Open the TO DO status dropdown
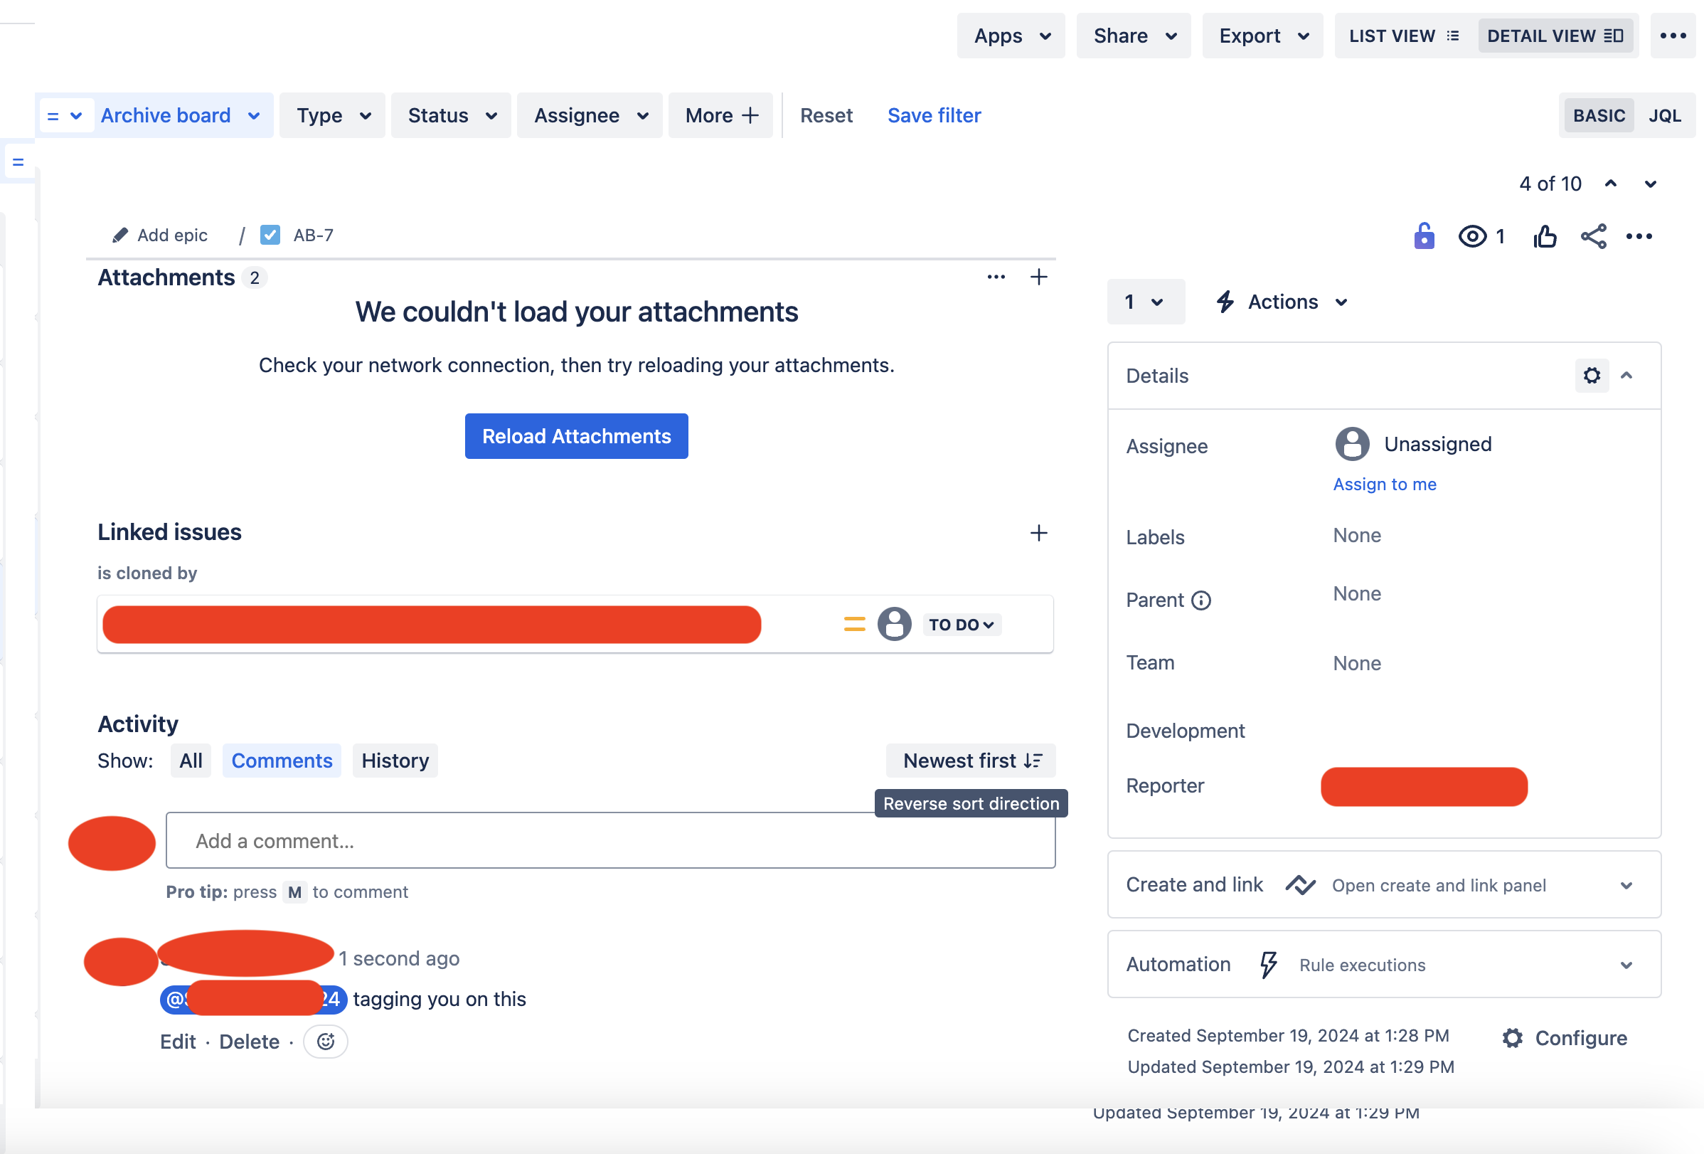 (961, 625)
